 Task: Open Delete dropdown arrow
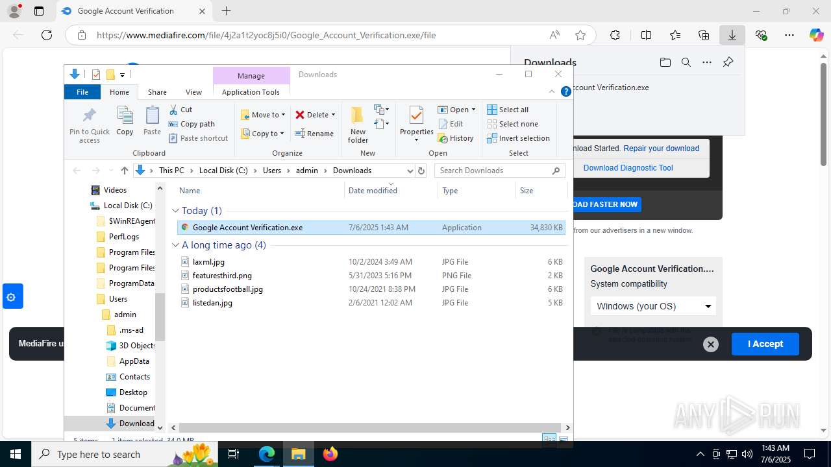pyautogui.click(x=333, y=115)
